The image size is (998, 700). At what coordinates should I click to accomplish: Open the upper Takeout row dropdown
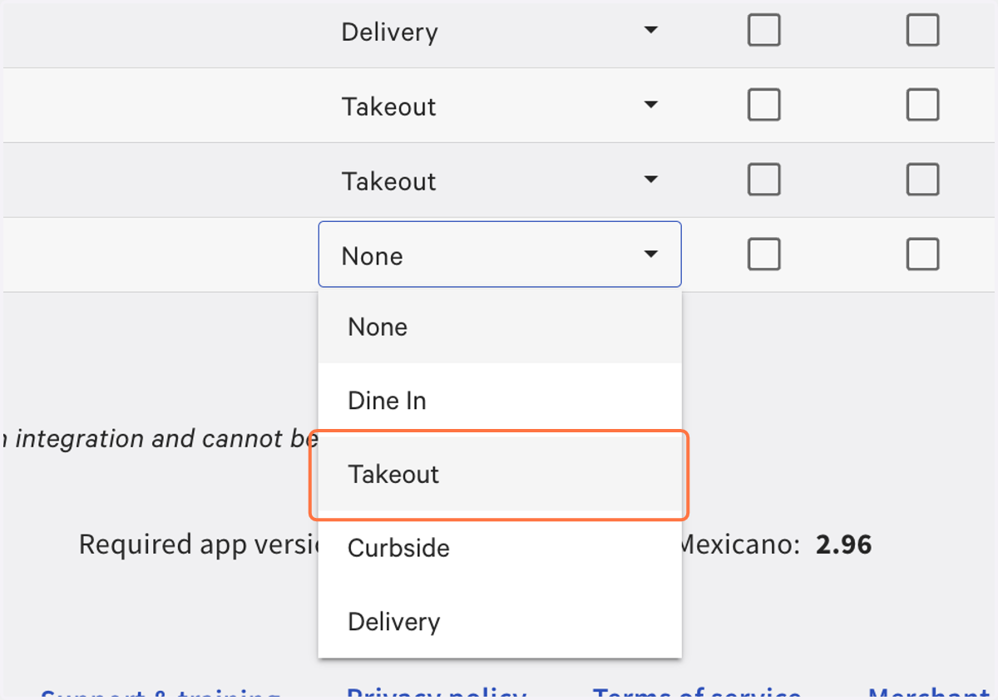500,106
